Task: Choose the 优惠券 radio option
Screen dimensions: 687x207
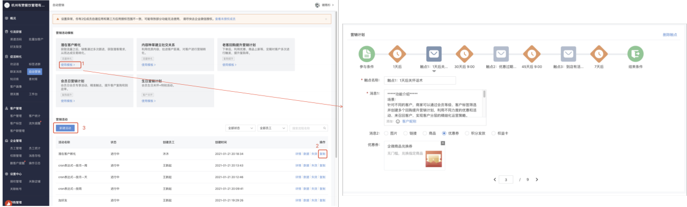Action: tap(444, 132)
